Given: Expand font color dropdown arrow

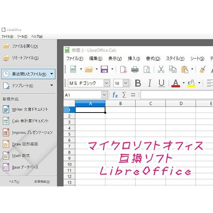Looking at the screenshot, I should tap(184, 83).
